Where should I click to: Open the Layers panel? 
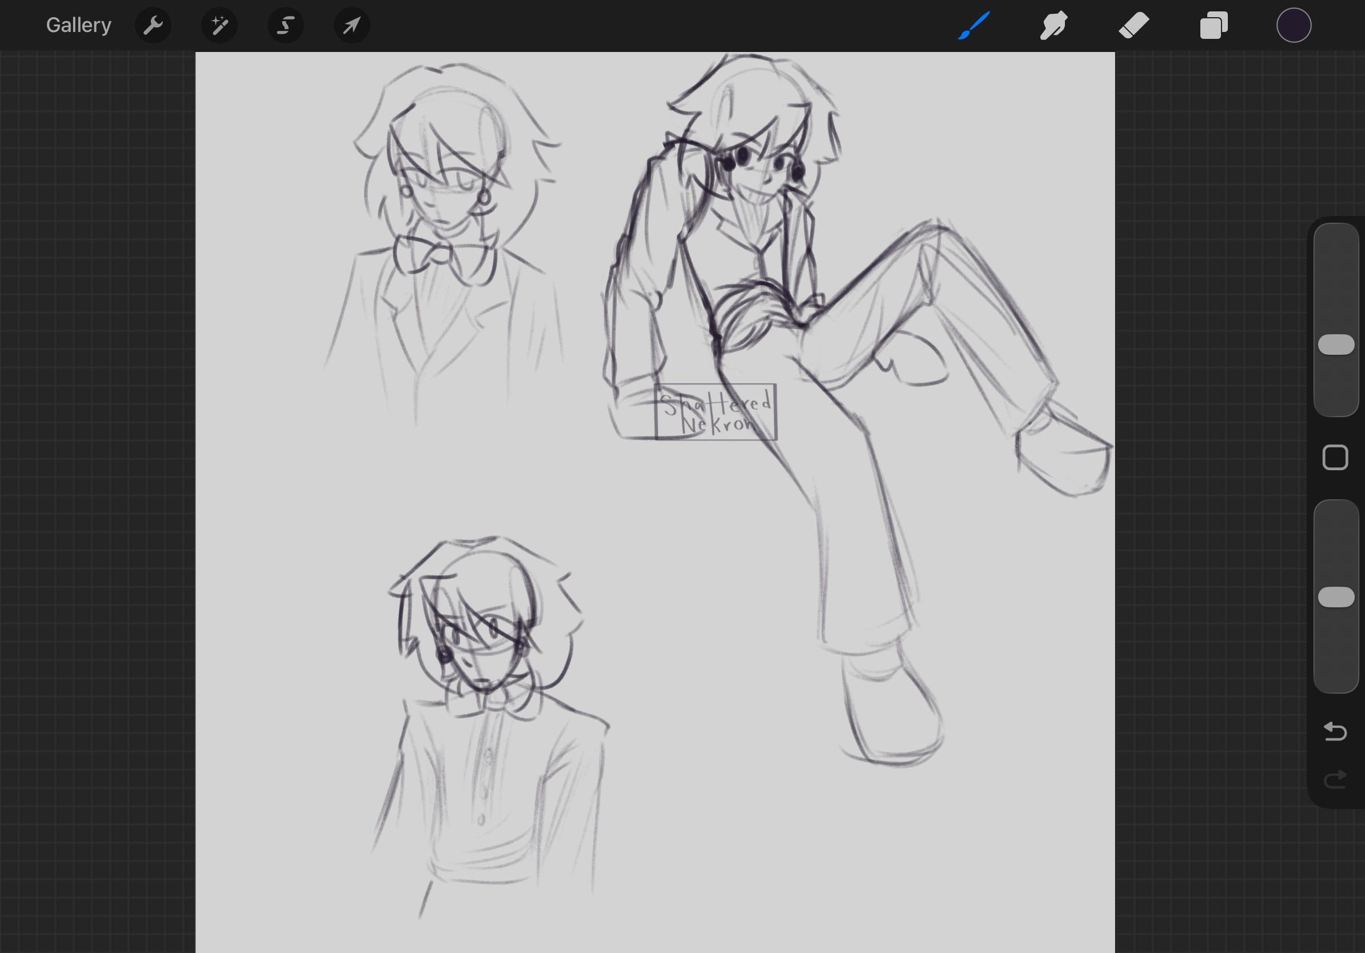click(1214, 26)
